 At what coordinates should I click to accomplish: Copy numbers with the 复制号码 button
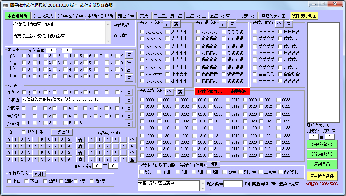(x=322, y=164)
